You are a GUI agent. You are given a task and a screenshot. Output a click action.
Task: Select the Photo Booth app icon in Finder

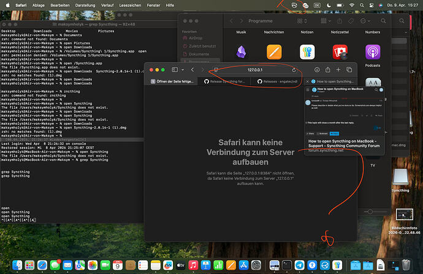[x=340, y=52]
